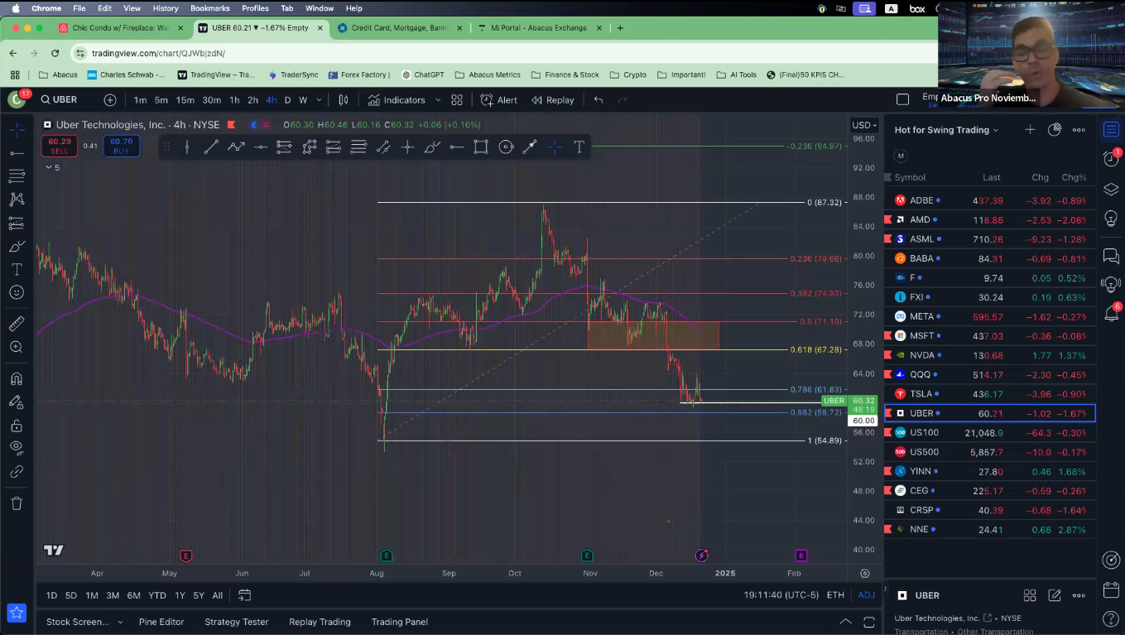Create an Alert from the toolbar
Image resolution: width=1125 pixels, height=635 pixels.
point(499,100)
